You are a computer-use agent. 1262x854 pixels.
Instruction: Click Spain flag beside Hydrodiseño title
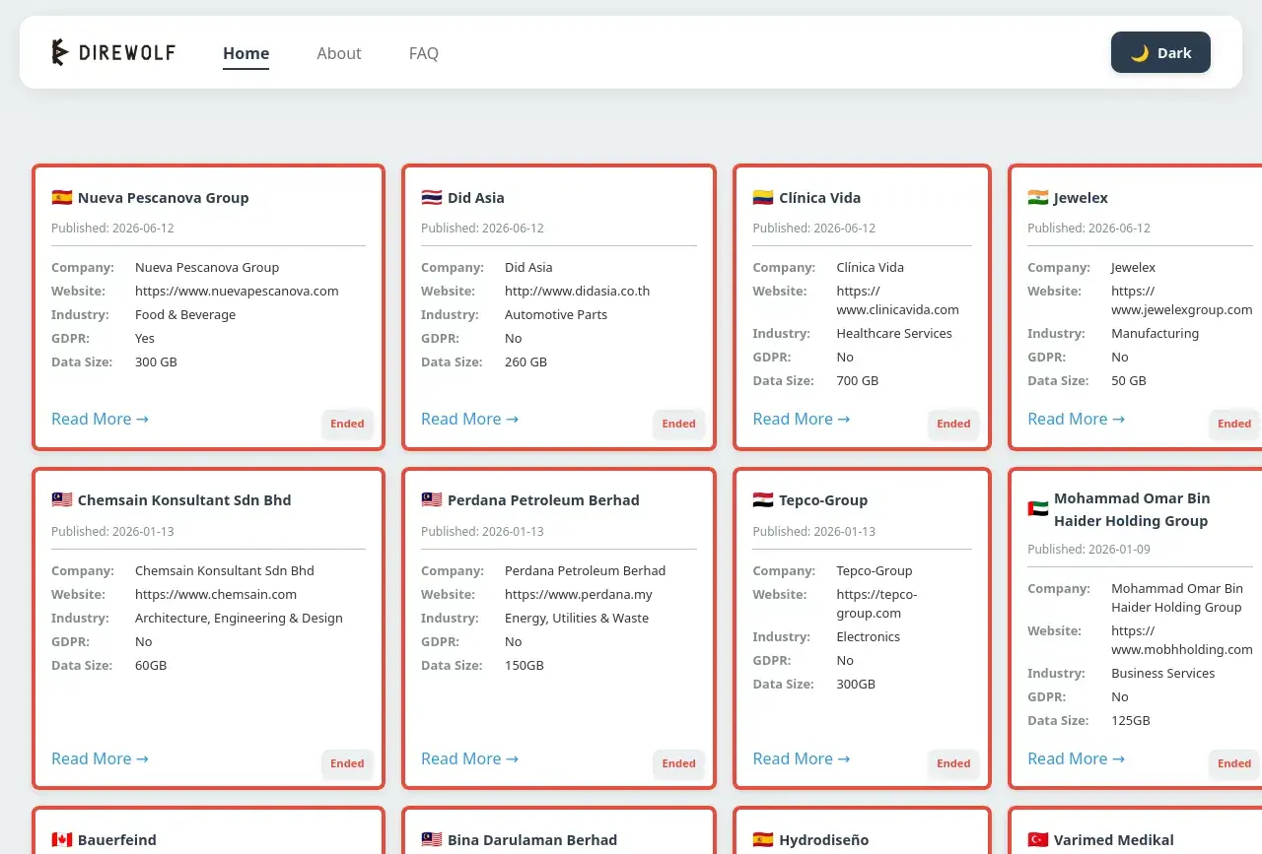(763, 839)
